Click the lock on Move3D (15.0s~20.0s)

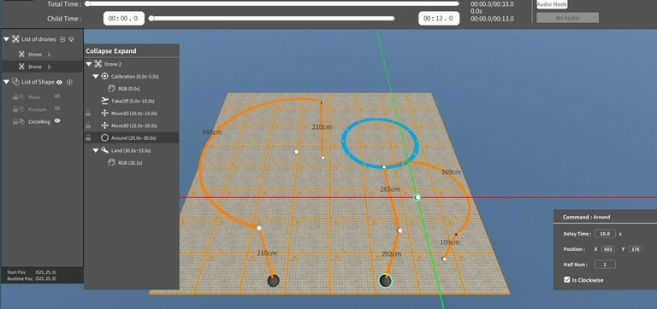(88, 125)
